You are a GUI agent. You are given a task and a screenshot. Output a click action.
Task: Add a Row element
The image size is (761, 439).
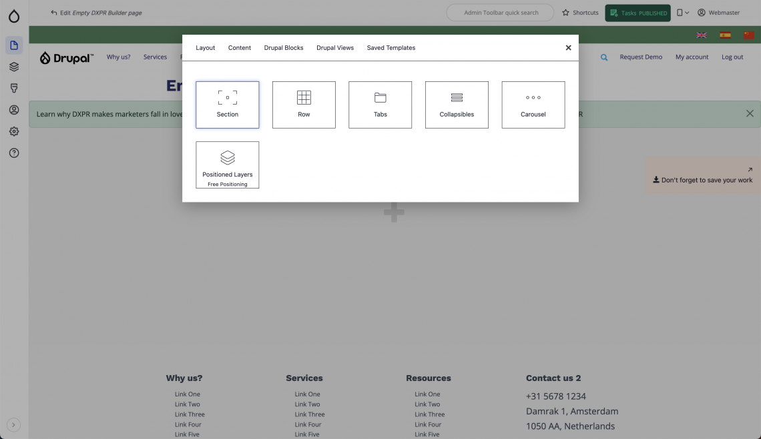304,105
